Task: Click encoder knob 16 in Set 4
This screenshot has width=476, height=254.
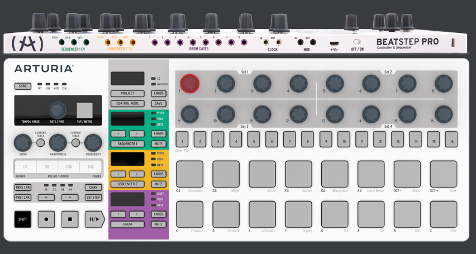Action: click(444, 114)
